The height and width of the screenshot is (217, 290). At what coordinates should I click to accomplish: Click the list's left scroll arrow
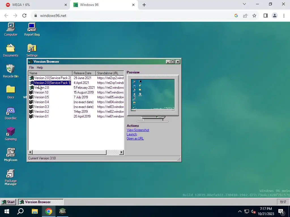[30, 152]
